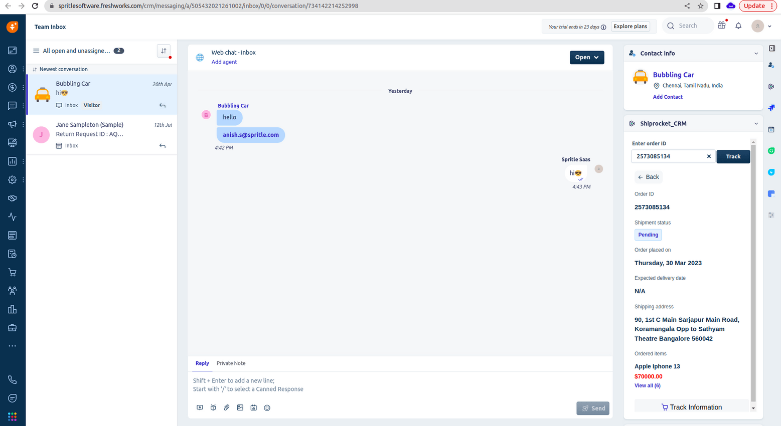Clear the order ID field with the X
This screenshot has width=781, height=426.
pos(709,156)
